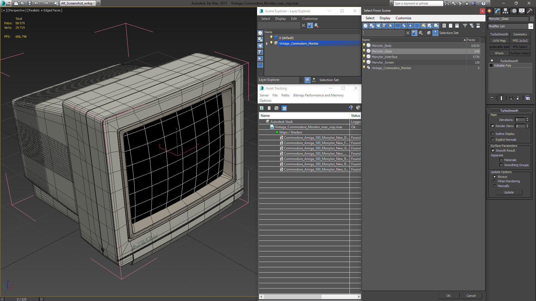The width and height of the screenshot is (536, 301).
Task: Toggle Smooth Result checkbox
Action: [x=493, y=151]
